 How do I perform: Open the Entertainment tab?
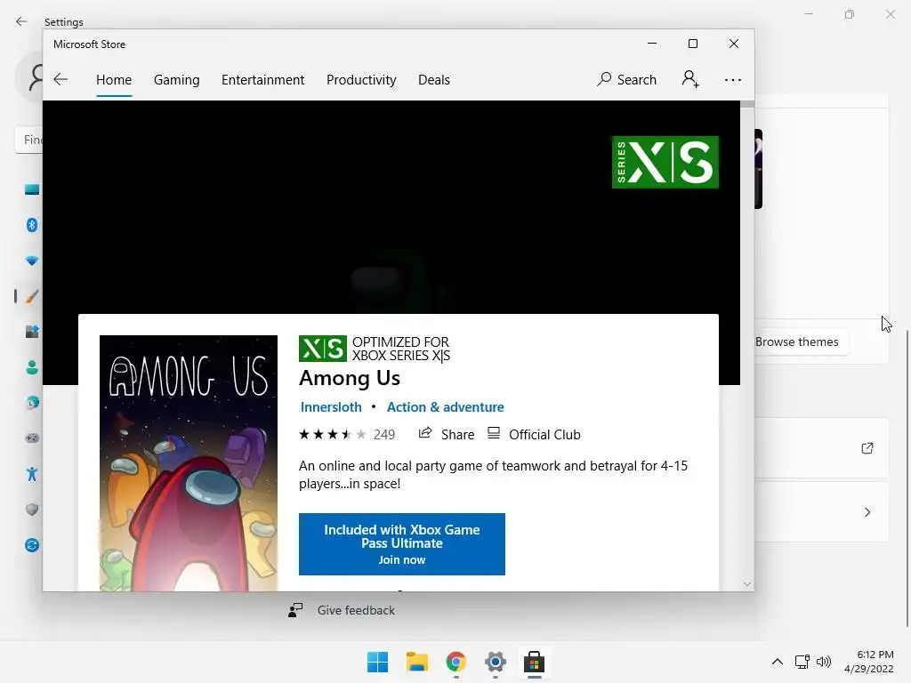coord(262,80)
